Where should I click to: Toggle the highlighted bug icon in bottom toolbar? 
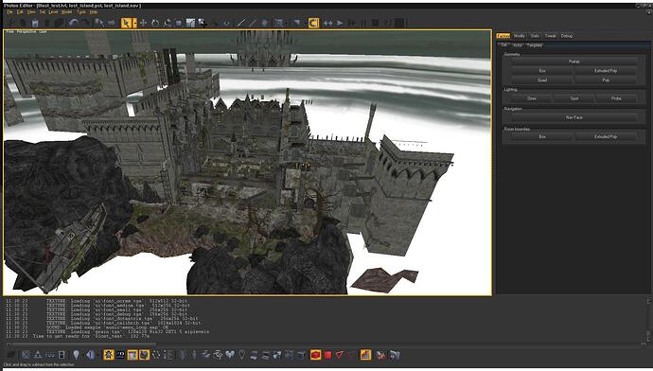[x=109, y=355]
